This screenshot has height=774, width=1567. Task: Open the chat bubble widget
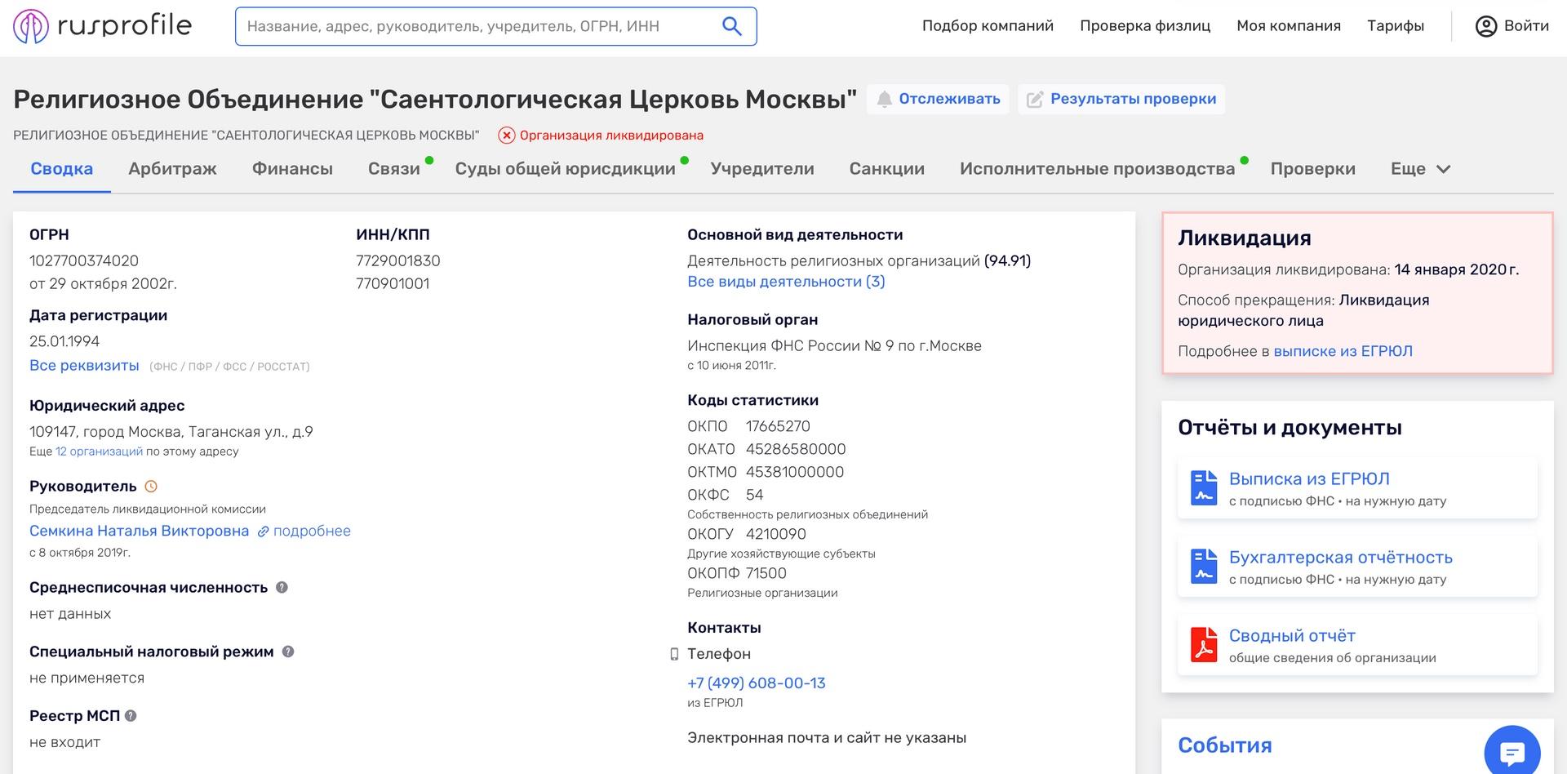[x=1512, y=752]
